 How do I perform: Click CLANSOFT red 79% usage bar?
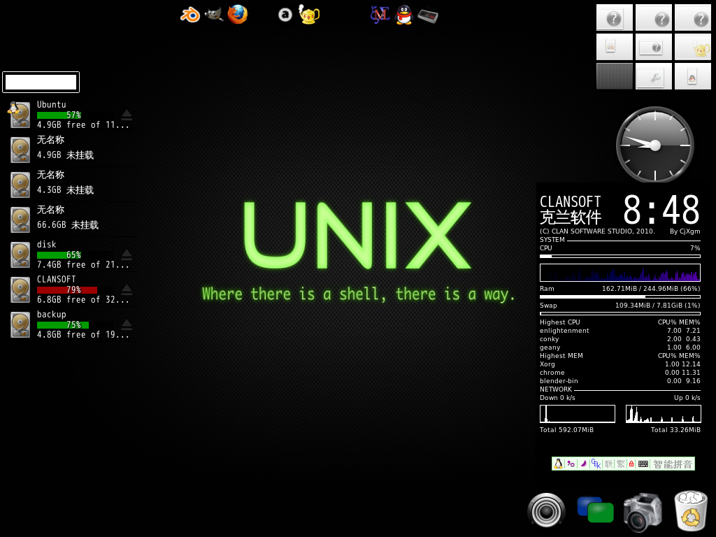(74, 290)
